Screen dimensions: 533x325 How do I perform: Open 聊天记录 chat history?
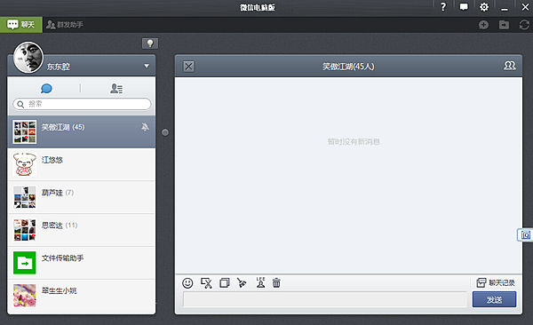(x=496, y=282)
